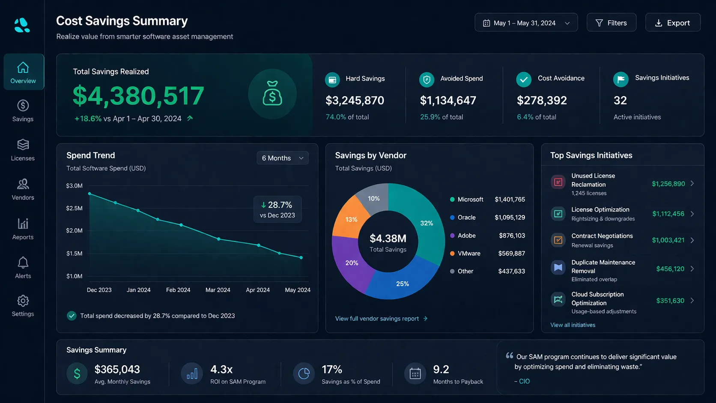This screenshot has height=403, width=716.
Task: Click the Avoided Spend shield icon
Action: click(427, 79)
